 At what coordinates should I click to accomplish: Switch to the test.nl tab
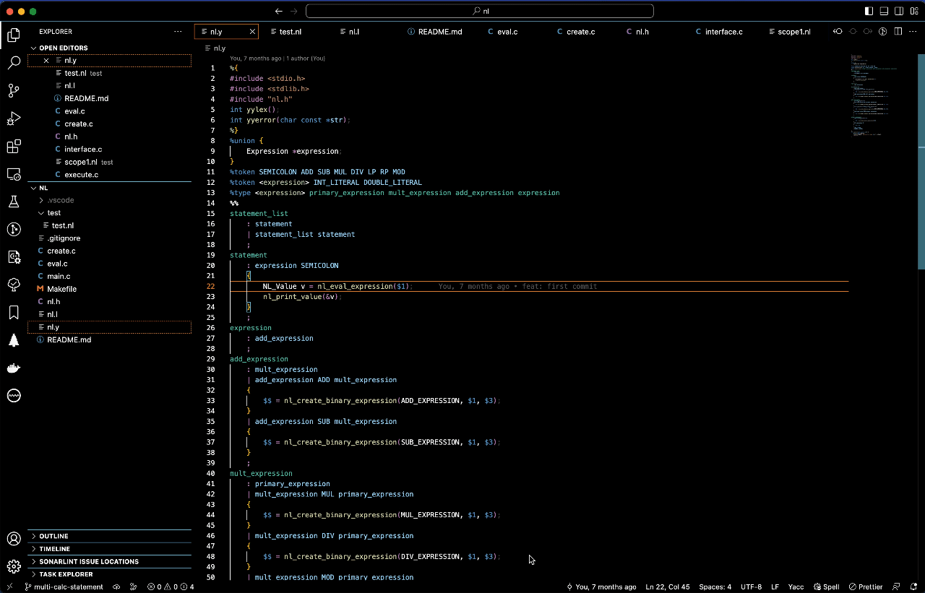tap(291, 32)
